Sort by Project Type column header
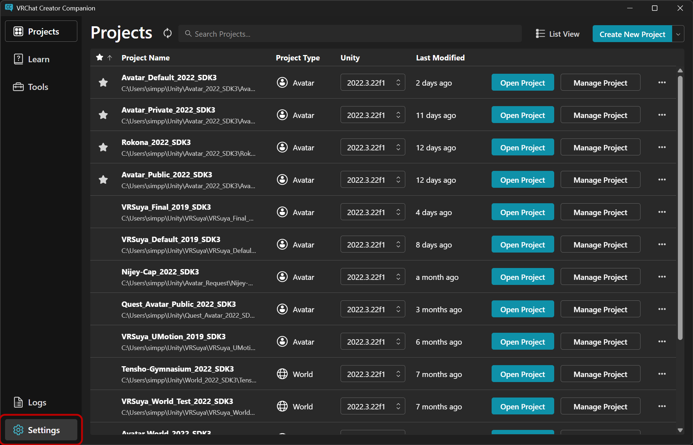This screenshot has width=693, height=445. click(298, 58)
